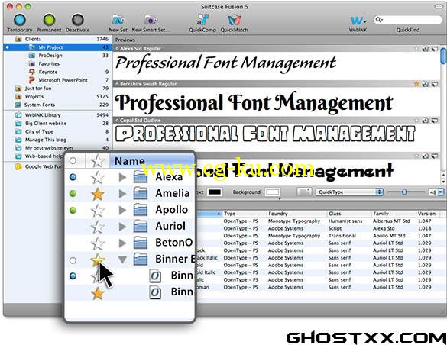This screenshot has width=447, height=345.
Task: Click the white Background color swatch
Action: point(273,192)
